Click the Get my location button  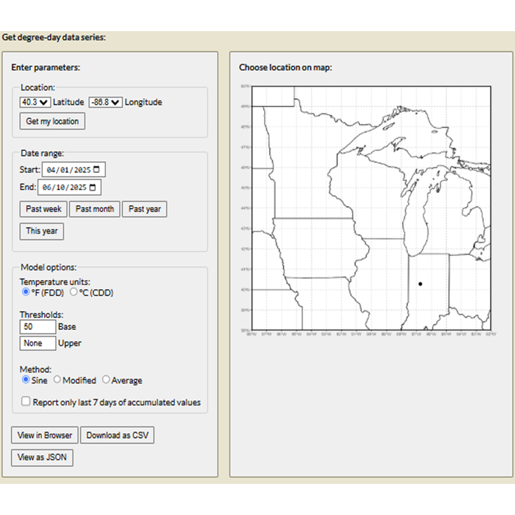pyautogui.click(x=52, y=121)
